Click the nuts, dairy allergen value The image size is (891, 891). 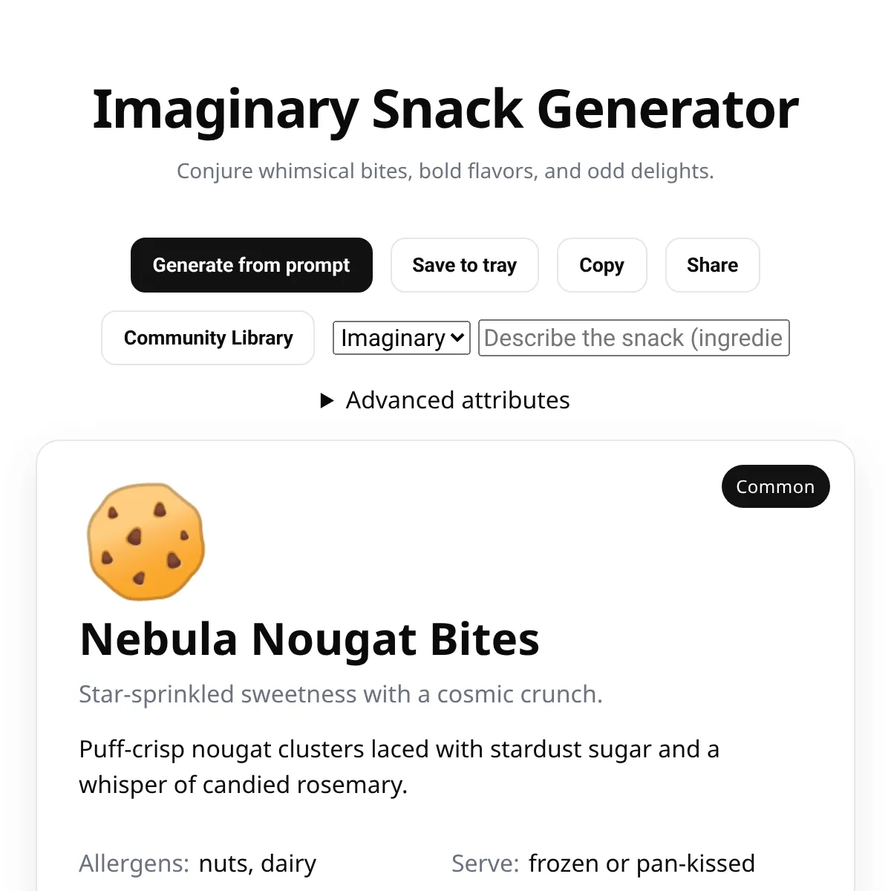click(x=258, y=864)
